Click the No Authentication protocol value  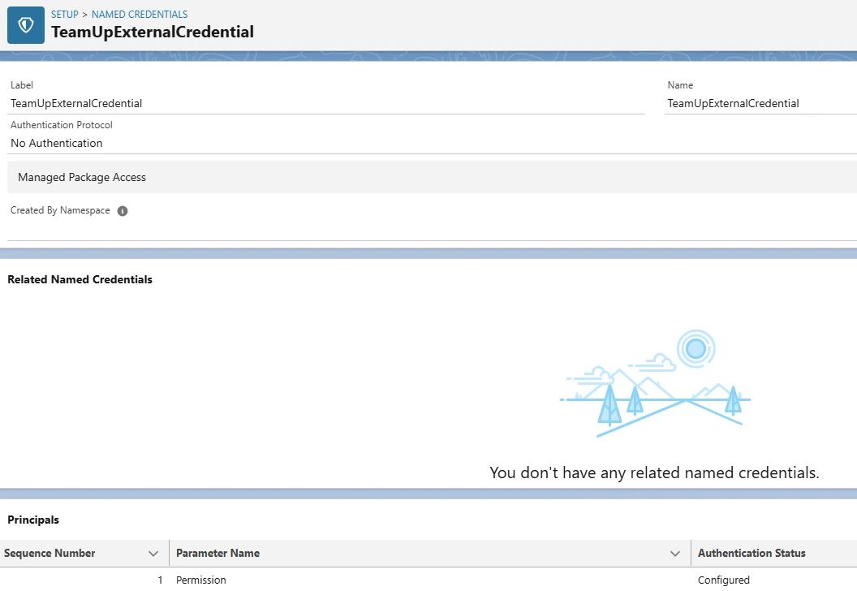57,143
